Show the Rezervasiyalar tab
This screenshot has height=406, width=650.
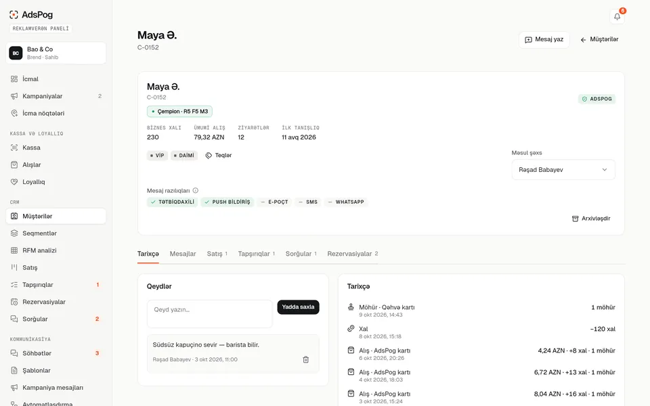click(x=352, y=254)
